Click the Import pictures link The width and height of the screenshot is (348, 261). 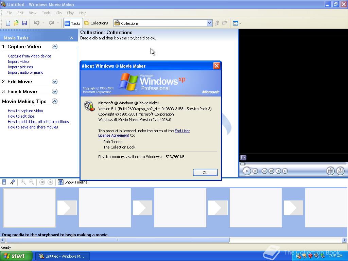pos(20,67)
